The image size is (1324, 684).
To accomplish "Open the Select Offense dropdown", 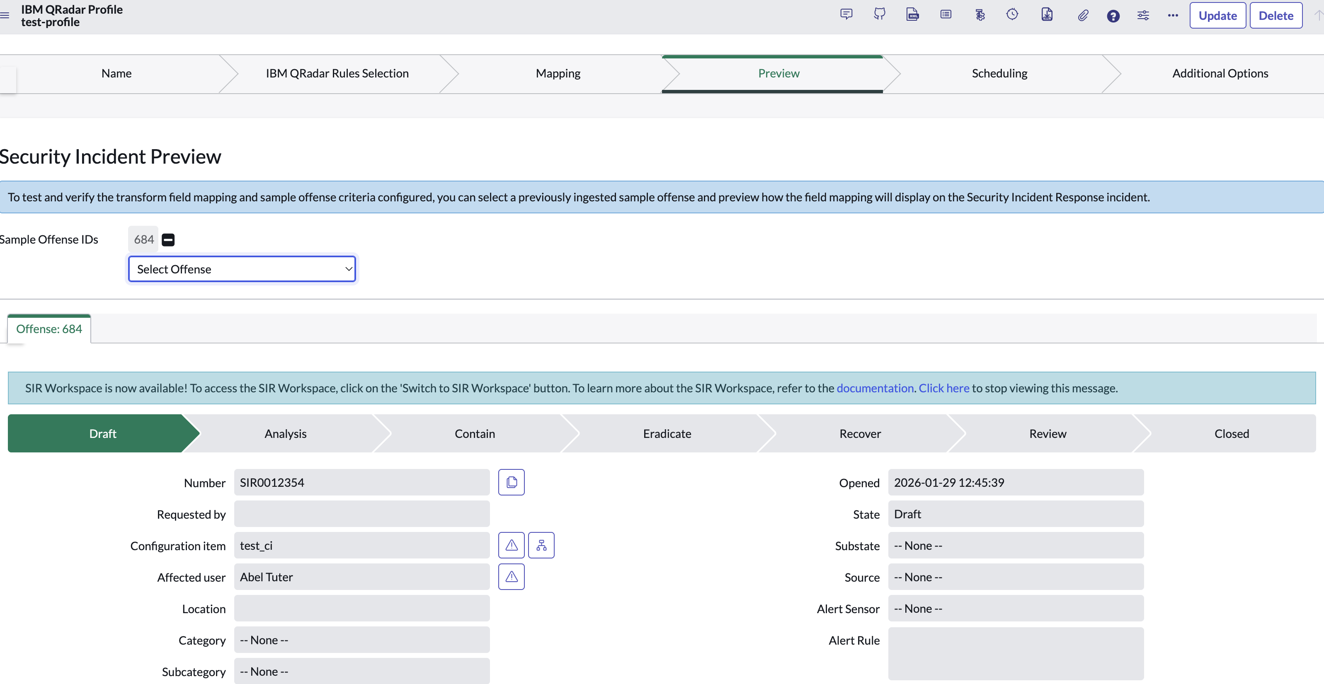I will click(x=242, y=269).
